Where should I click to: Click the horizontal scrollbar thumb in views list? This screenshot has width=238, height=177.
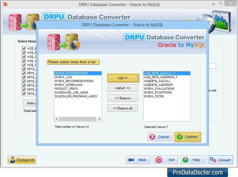[x=78, y=119]
